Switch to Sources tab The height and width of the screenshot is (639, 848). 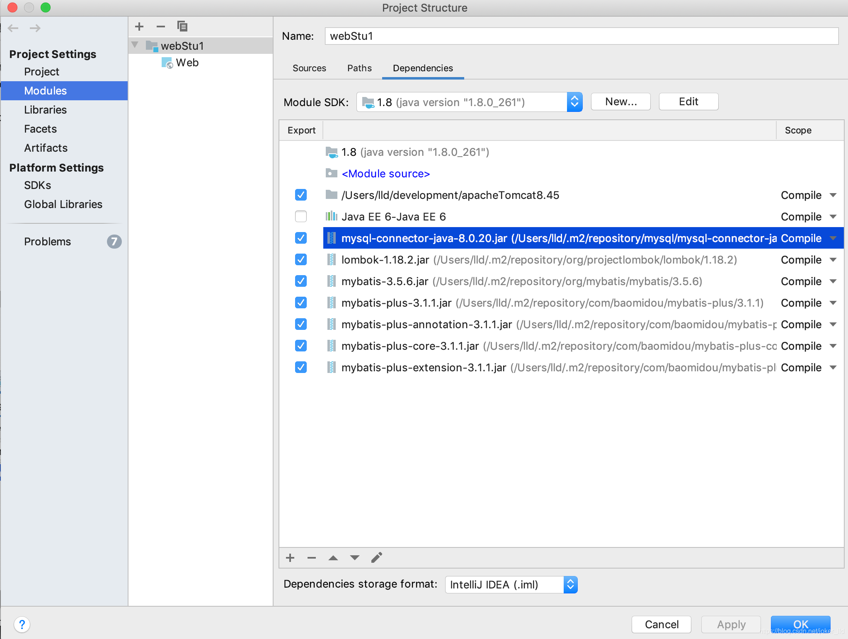[x=308, y=67]
